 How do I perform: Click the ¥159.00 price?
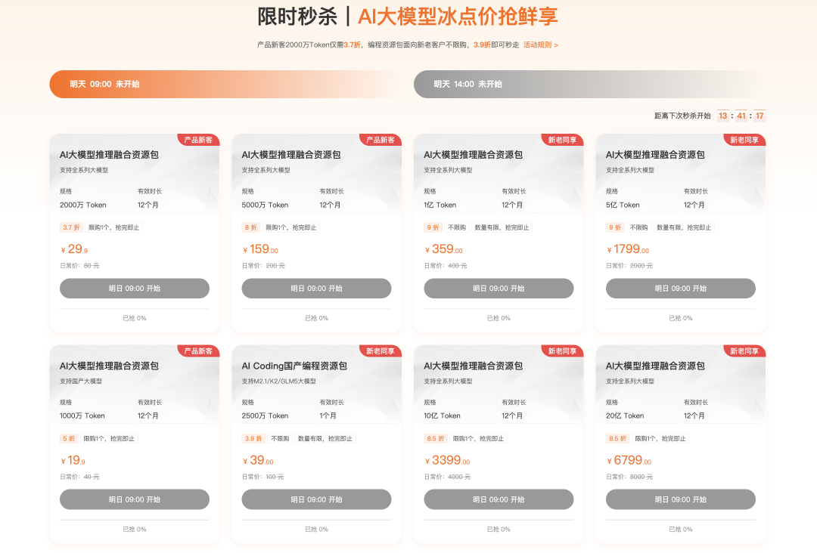point(260,249)
